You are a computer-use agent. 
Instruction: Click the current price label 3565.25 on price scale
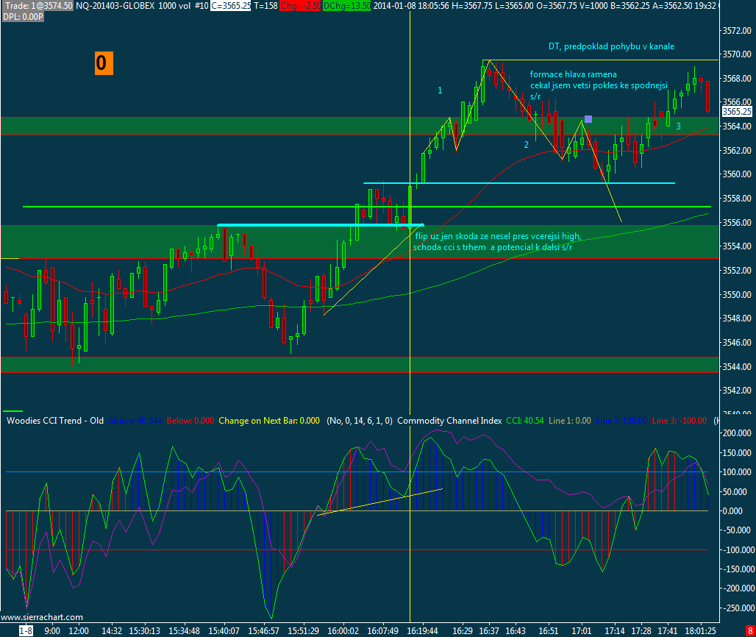pyautogui.click(x=737, y=111)
